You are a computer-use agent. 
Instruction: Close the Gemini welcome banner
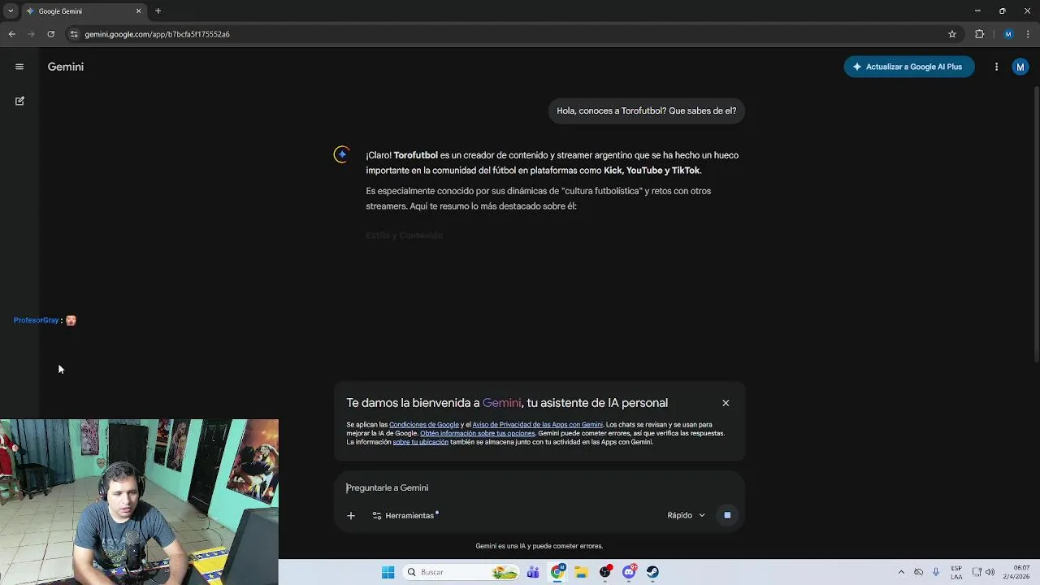[x=726, y=403]
